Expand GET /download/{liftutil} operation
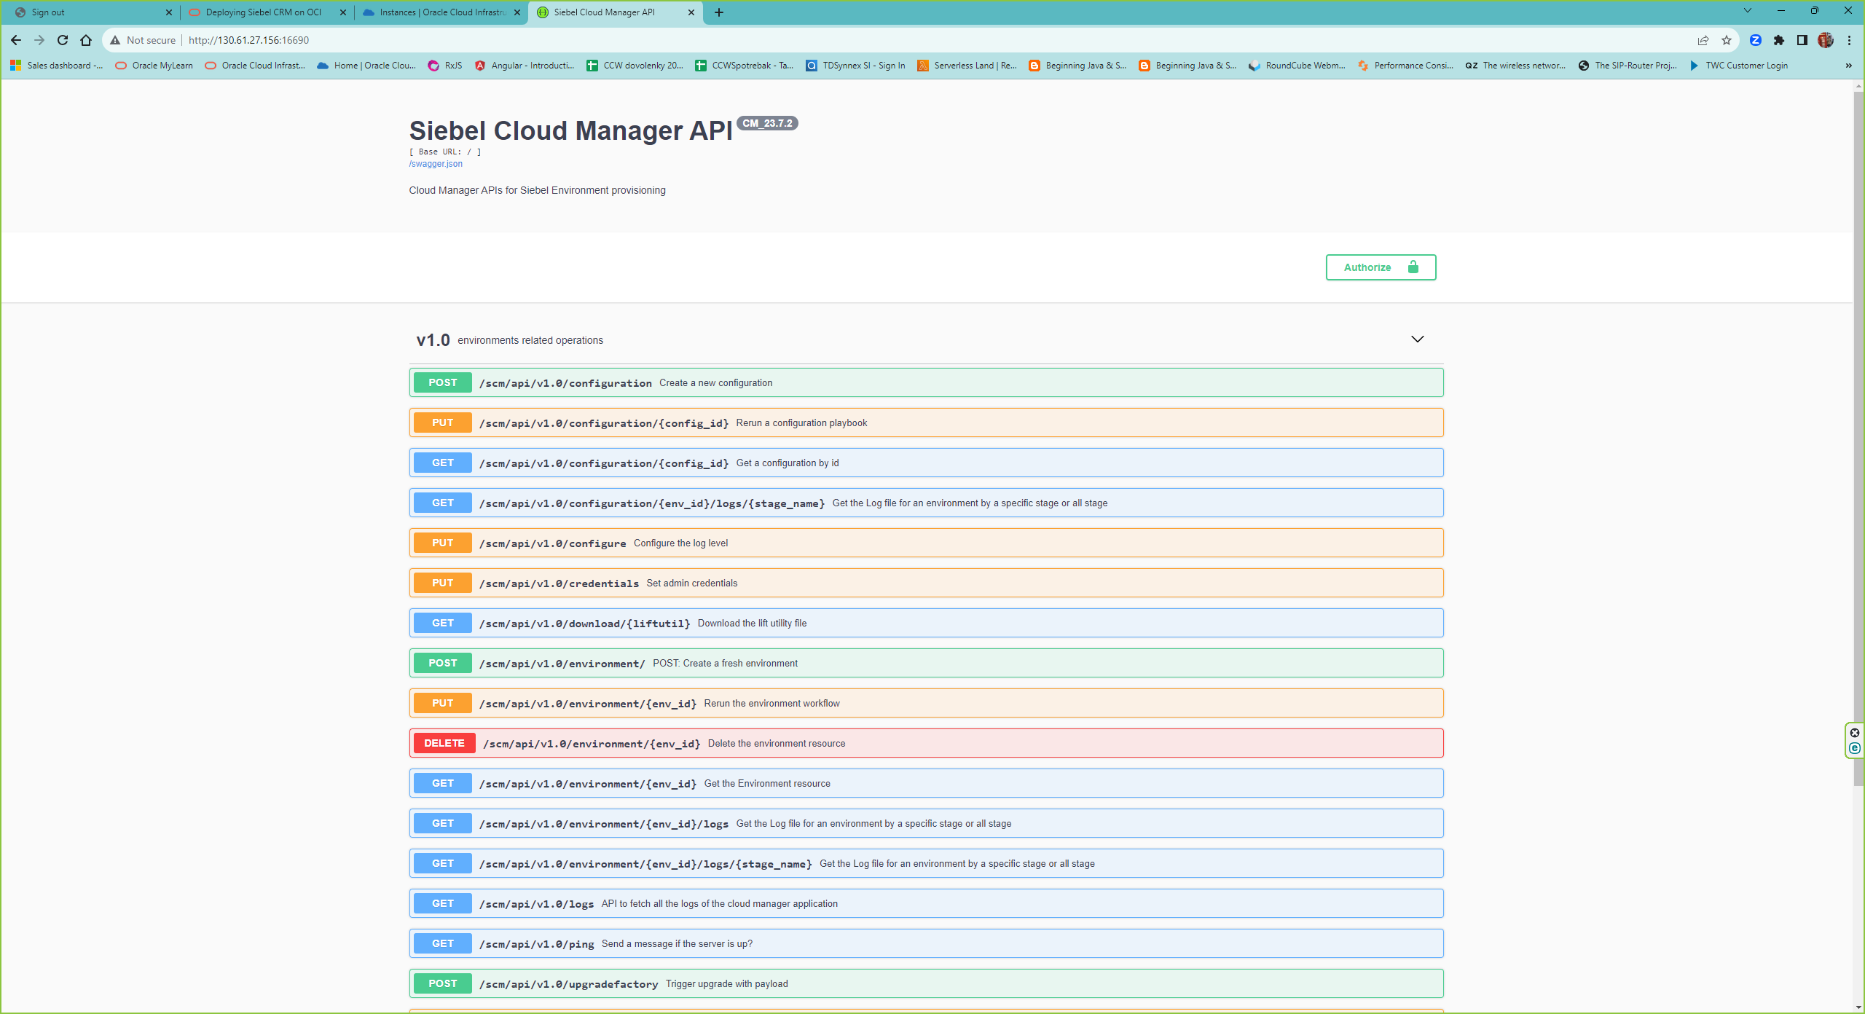The image size is (1865, 1014). 926,623
